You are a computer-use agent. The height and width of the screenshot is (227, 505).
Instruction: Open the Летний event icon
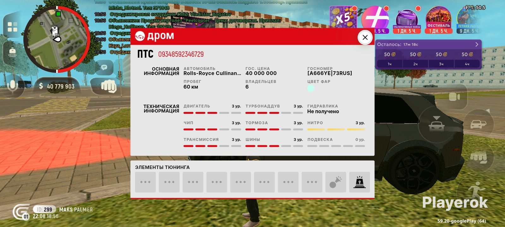click(x=469, y=20)
